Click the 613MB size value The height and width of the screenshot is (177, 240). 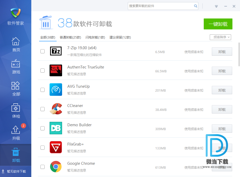click(160, 168)
